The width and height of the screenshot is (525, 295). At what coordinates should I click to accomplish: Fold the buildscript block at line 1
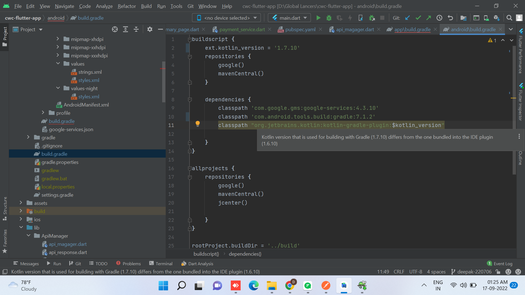pos(189,40)
